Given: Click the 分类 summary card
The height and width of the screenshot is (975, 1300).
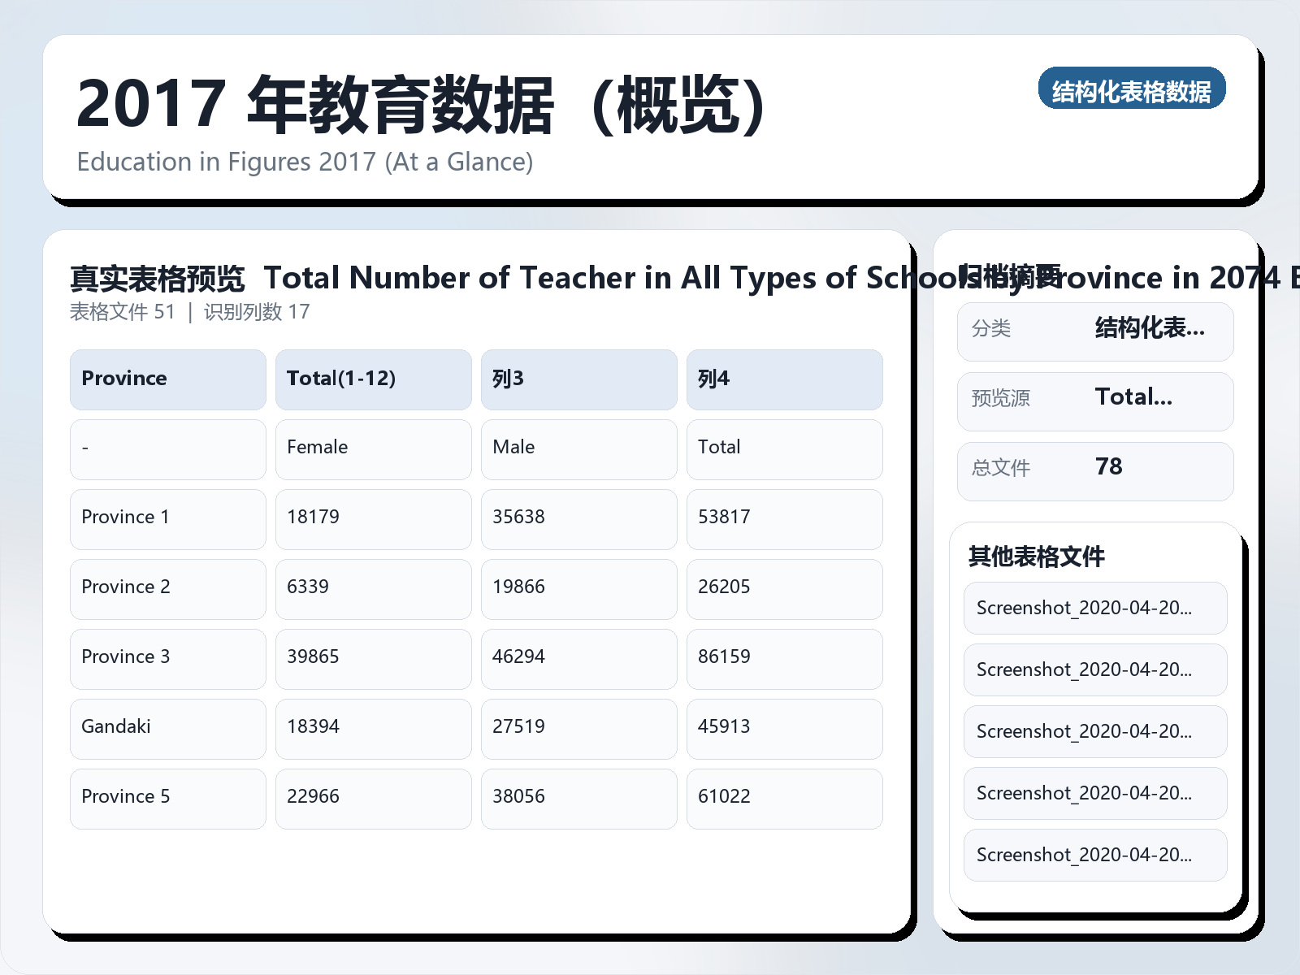Looking at the screenshot, I should (1094, 331).
